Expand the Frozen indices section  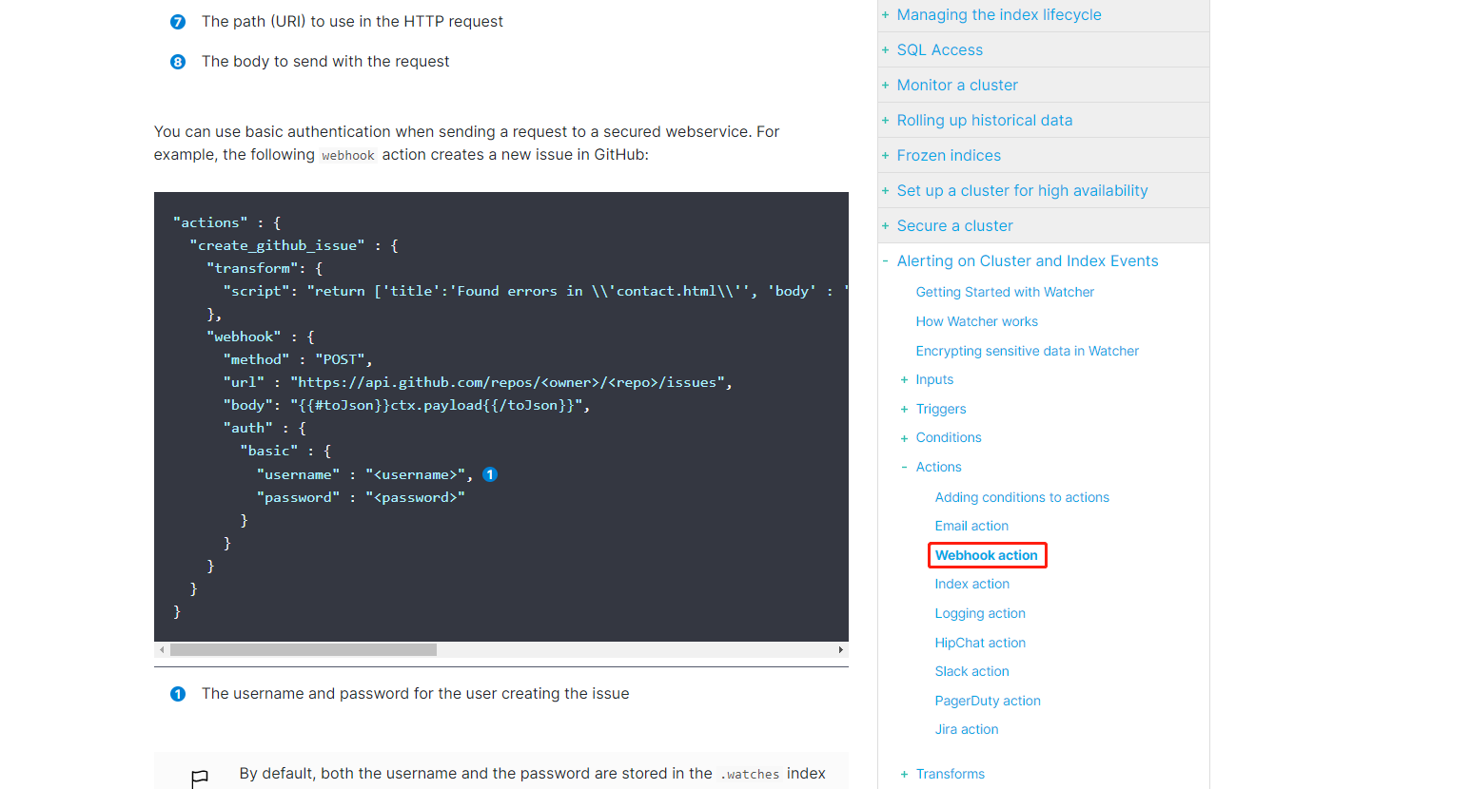885,156
